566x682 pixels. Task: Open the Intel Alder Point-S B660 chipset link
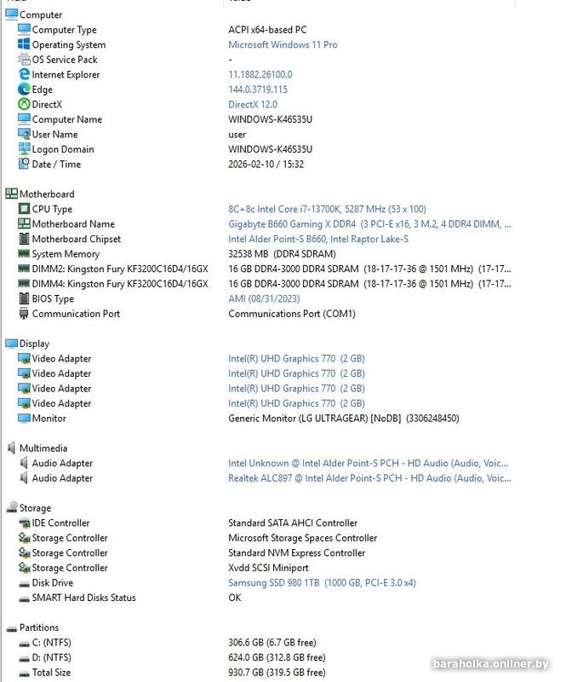pos(318,239)
